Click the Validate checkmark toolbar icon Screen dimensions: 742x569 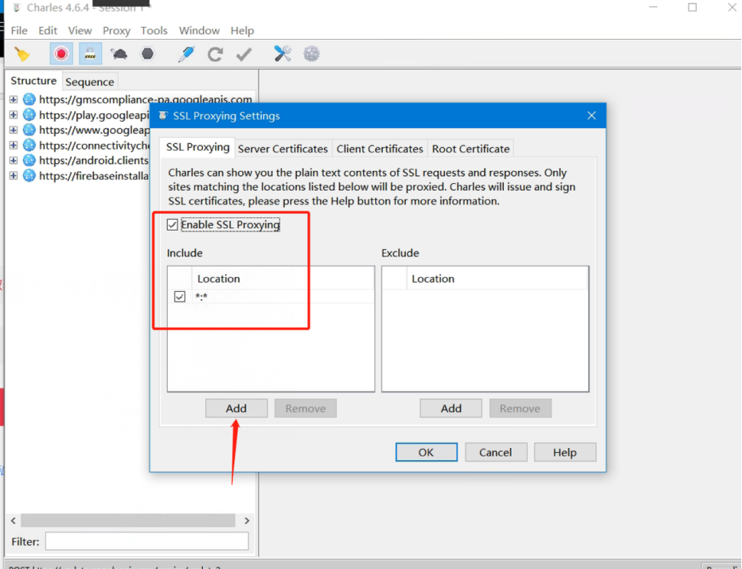click(244, 54)
